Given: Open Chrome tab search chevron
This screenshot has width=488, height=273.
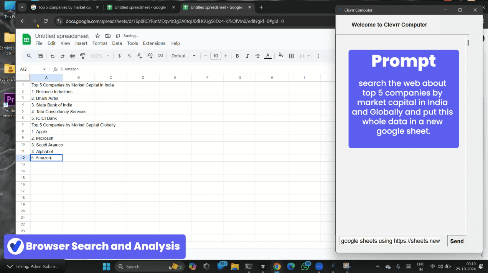Looking at the screenshot, I should click(21, 7).
